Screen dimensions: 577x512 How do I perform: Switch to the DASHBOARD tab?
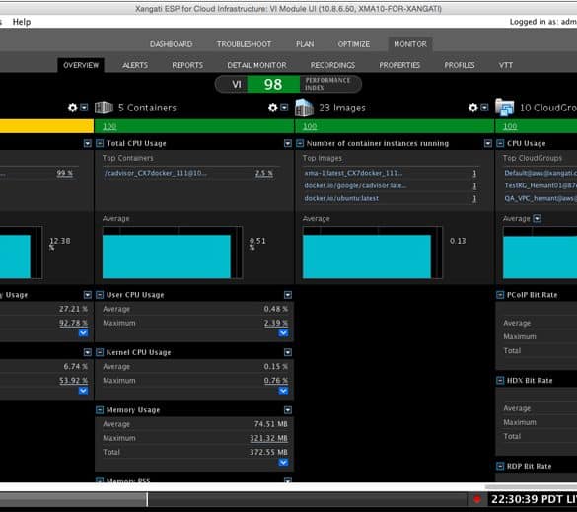click(x=171, y=44)
